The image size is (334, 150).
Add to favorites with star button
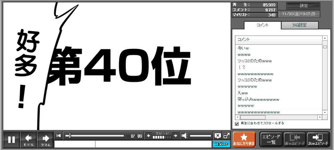coord(244,139)
